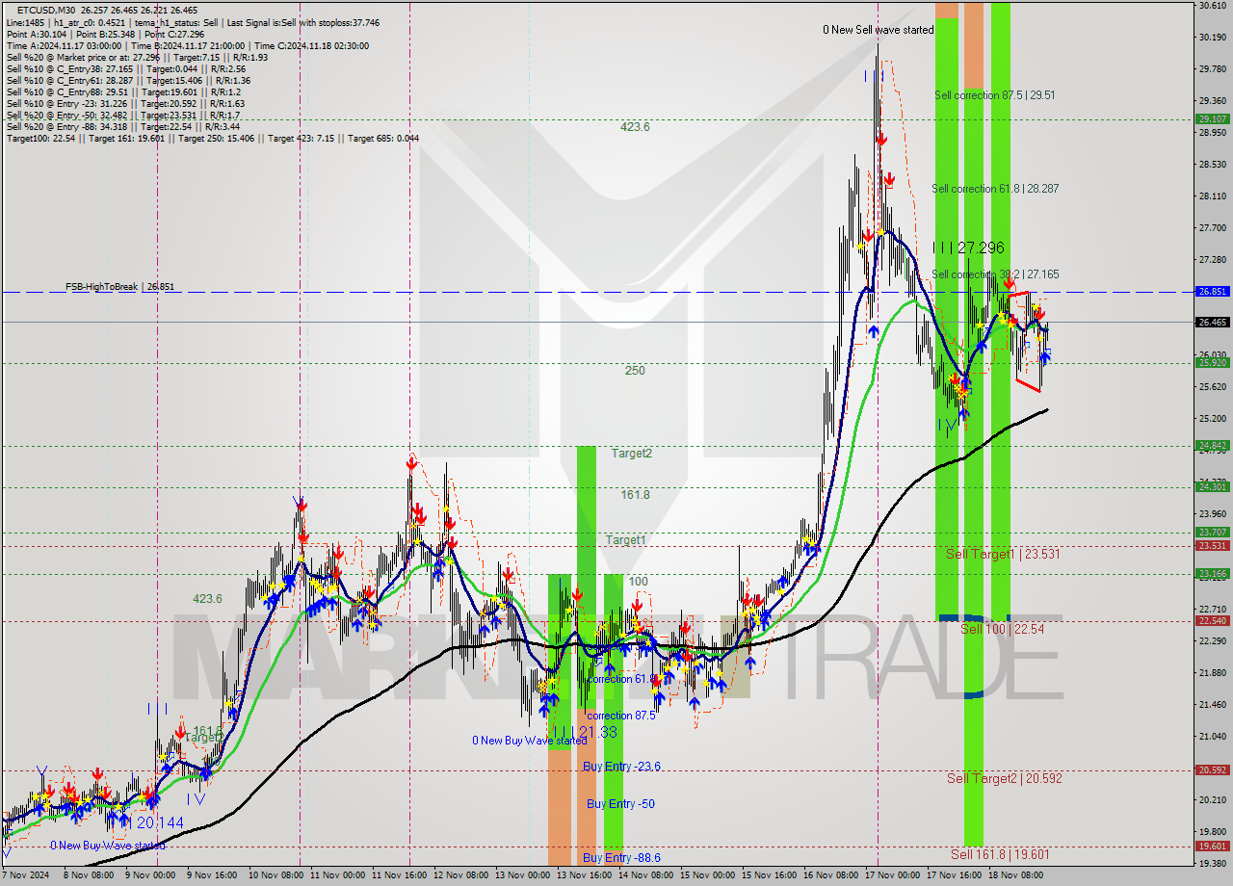Click the 'Time A:2024.11.17 03:00:00' info line
This screenshot has height=886, width=1233.
pyautogui.click(x=187, y=45)
